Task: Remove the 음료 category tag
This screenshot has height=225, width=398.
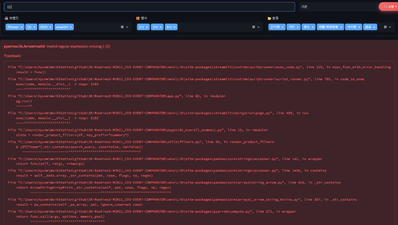Action: [x=374, y=27]
